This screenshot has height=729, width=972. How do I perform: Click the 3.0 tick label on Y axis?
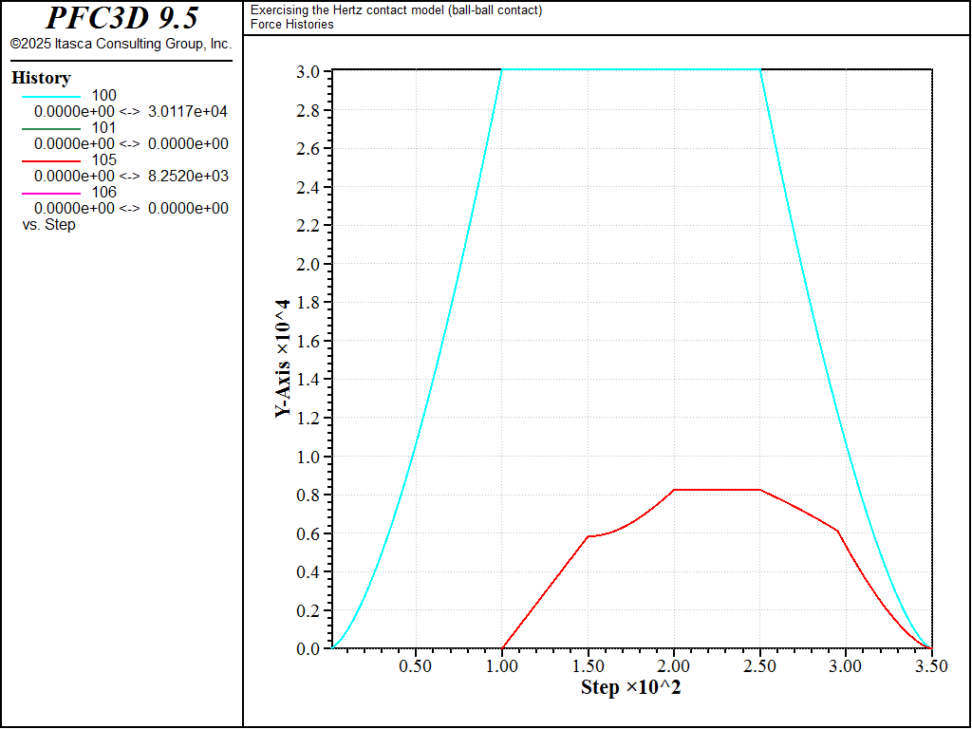(x=308, y=72)
